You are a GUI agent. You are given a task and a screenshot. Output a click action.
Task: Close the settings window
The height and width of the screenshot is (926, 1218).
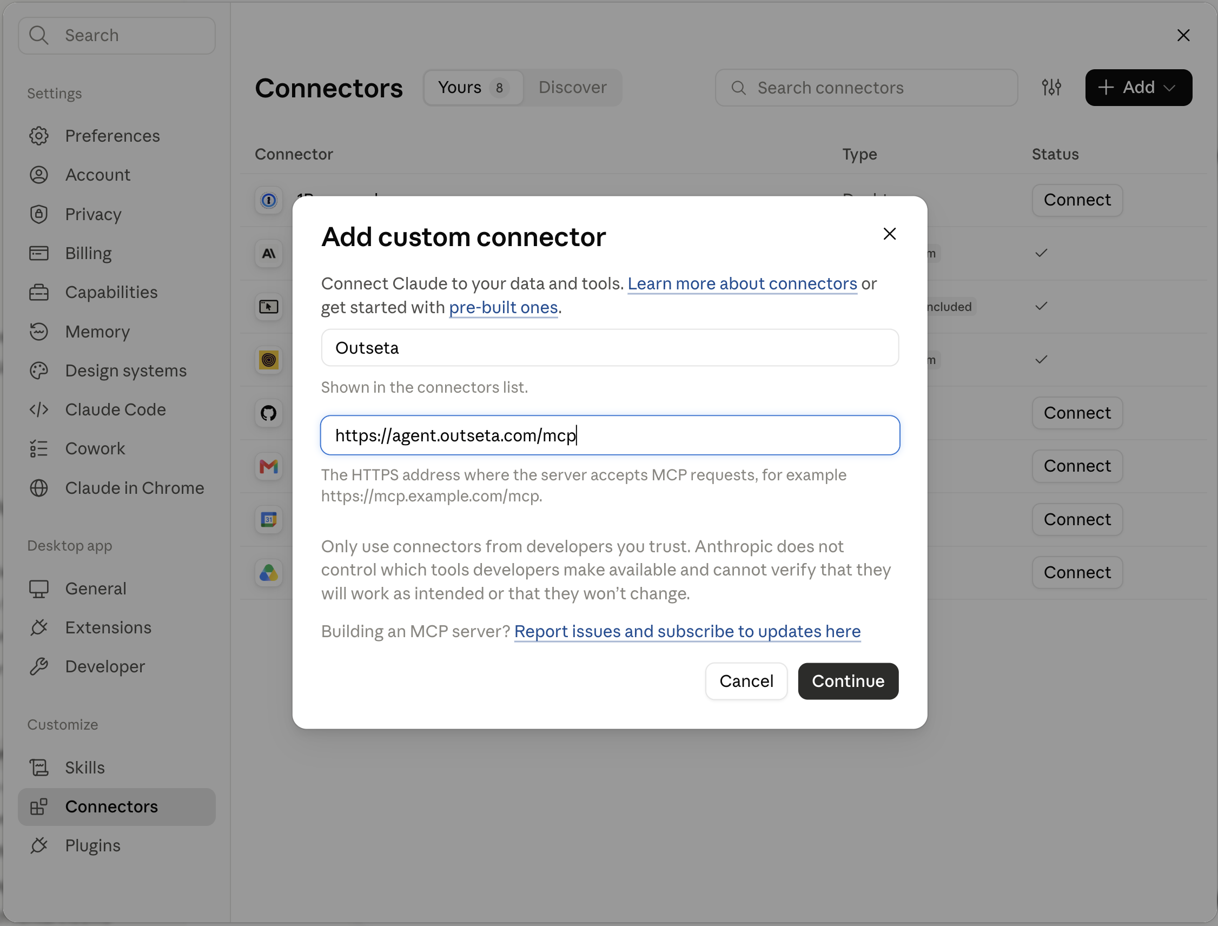[x=1183, y=35]
